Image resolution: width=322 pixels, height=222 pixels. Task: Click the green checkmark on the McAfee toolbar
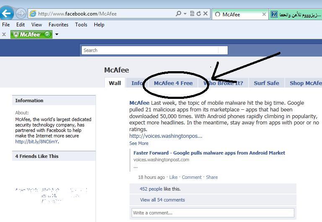[47, 34]
